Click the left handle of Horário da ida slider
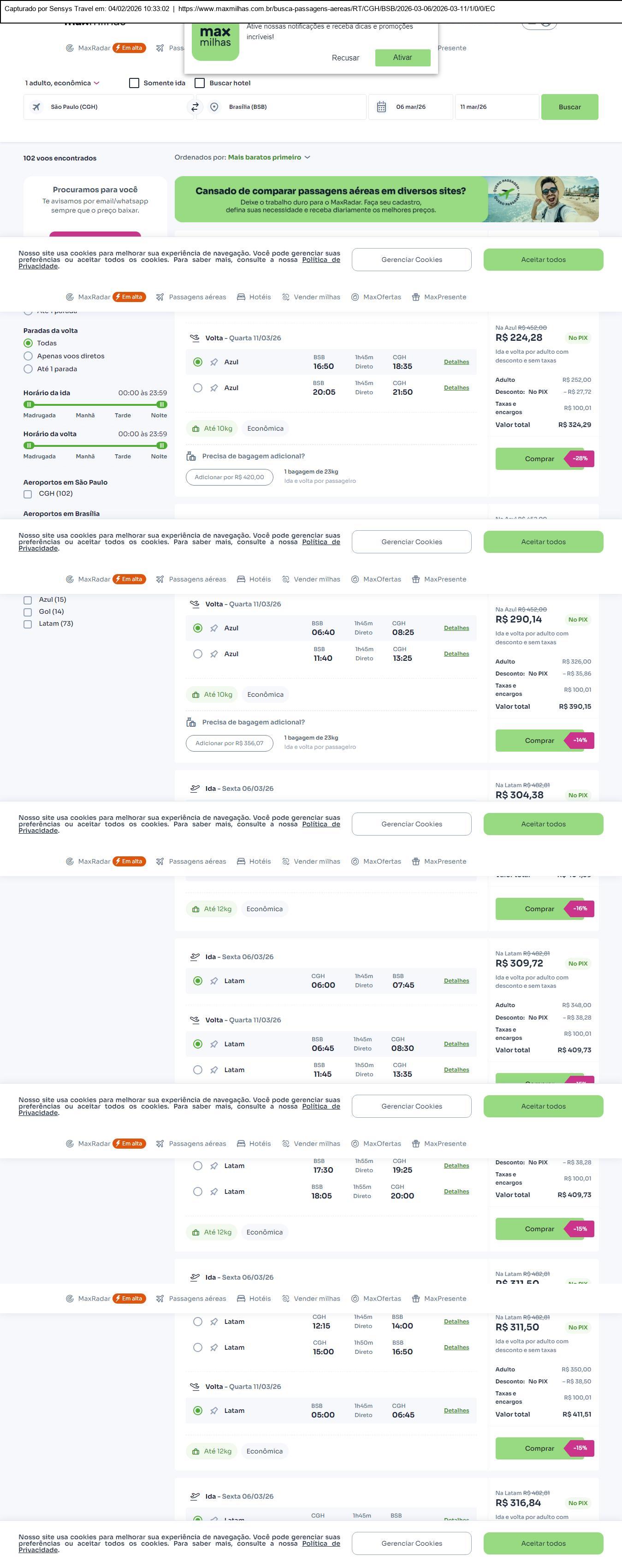Image resolution: width=622 pixels, height=1566 pixels. click(29, 404)
